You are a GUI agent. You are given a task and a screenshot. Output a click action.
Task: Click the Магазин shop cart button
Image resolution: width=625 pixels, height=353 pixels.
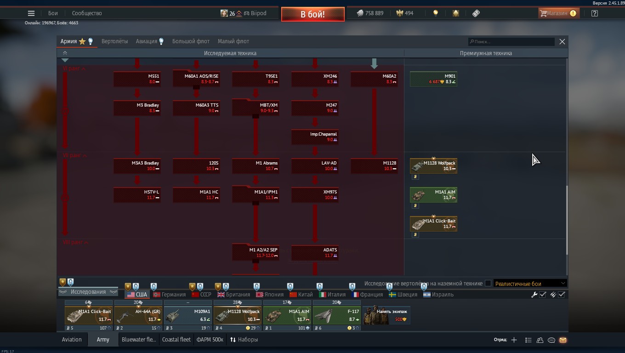[x=558, y=13]
